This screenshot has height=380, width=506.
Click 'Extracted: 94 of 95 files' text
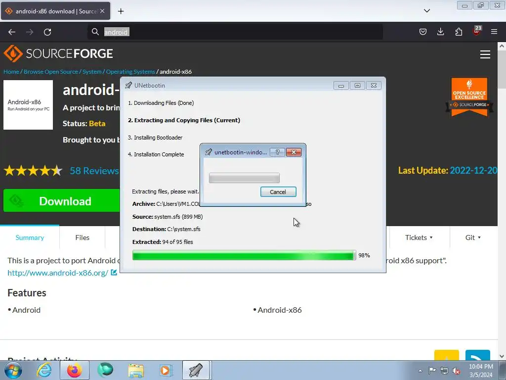(163, 242)
